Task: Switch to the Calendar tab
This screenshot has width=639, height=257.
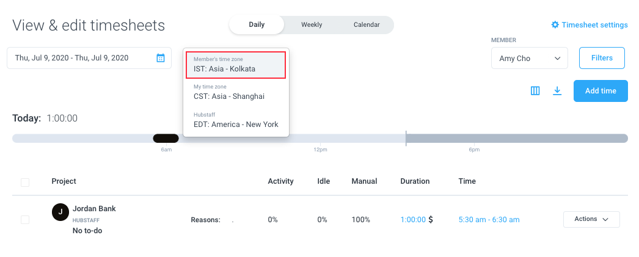Action: [x=367, y=25]
